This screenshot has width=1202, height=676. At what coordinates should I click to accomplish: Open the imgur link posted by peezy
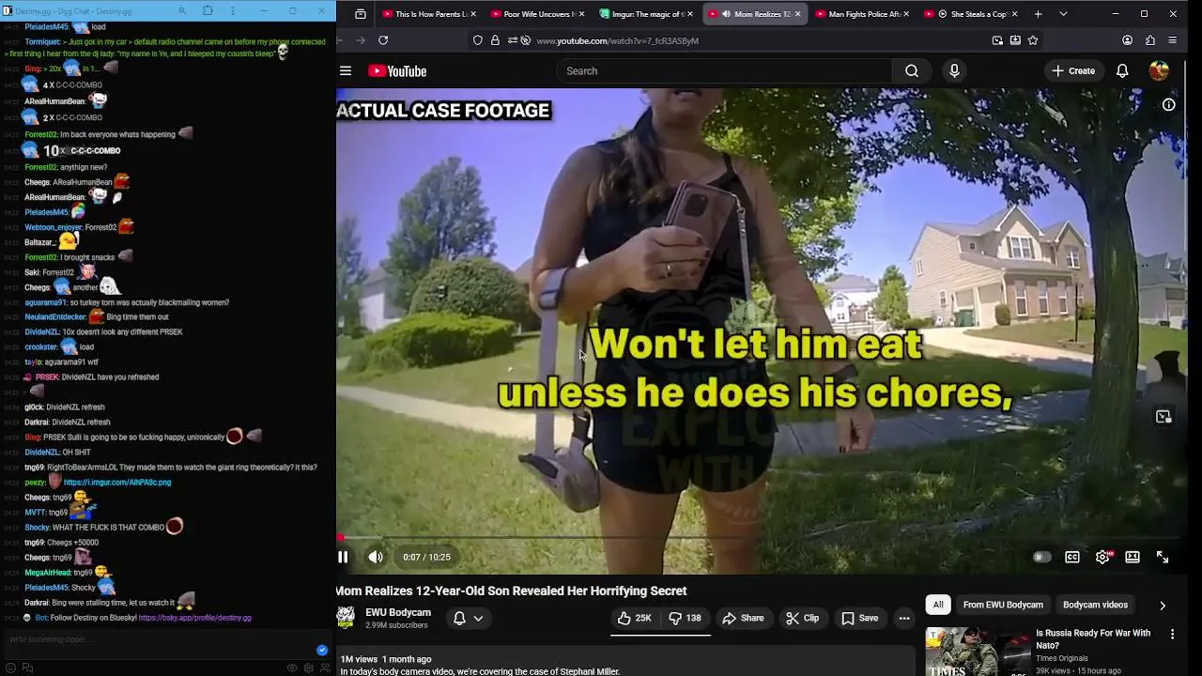pyautogui.click(x=117, y=483)
